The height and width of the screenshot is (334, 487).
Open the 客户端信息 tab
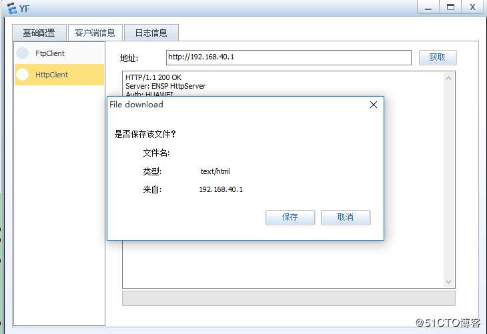(x=95, y=33)
